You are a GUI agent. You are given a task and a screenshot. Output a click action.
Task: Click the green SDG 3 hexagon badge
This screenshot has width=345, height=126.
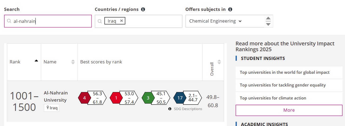[x=148, y=98]
